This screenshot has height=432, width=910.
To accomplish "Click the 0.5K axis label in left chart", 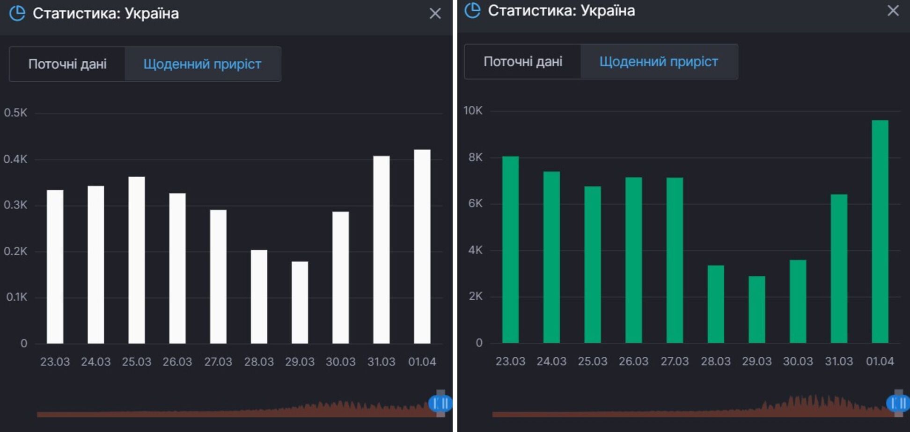I will pyautogui.click(x=15, y=113).
